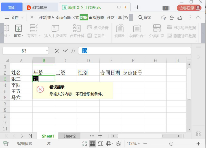Click zoom out minus button
The image size is (206, 148).
pyautogui.click(x=145, y=144)
